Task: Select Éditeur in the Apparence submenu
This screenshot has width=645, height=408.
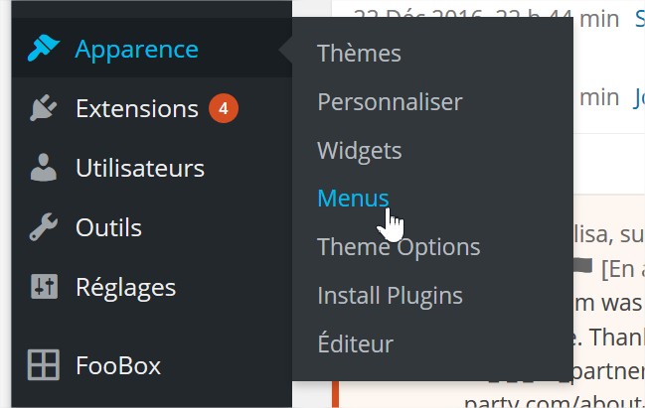Action: point(355,343)
